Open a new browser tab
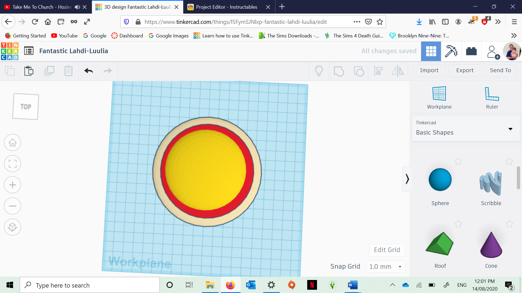This screenshot has width=522, height=293. coord(282,7)
